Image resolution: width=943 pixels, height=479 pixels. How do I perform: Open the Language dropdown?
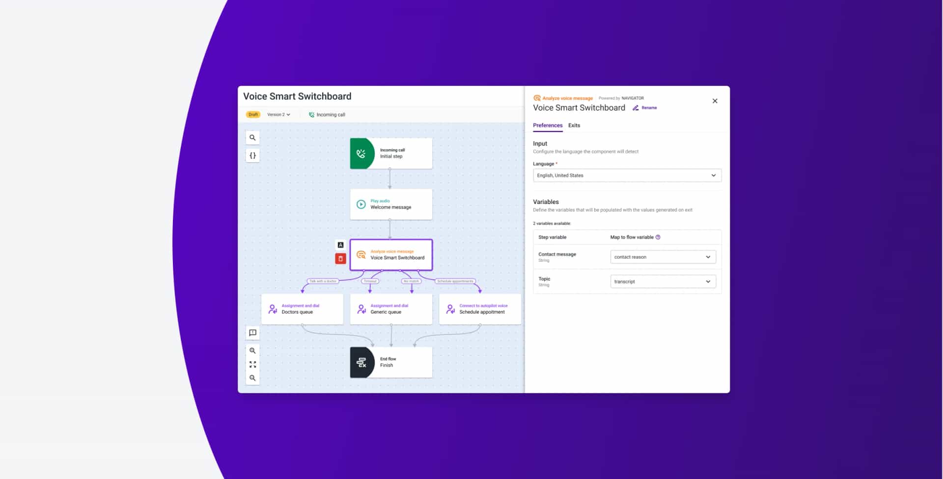(x=627, y=175)
